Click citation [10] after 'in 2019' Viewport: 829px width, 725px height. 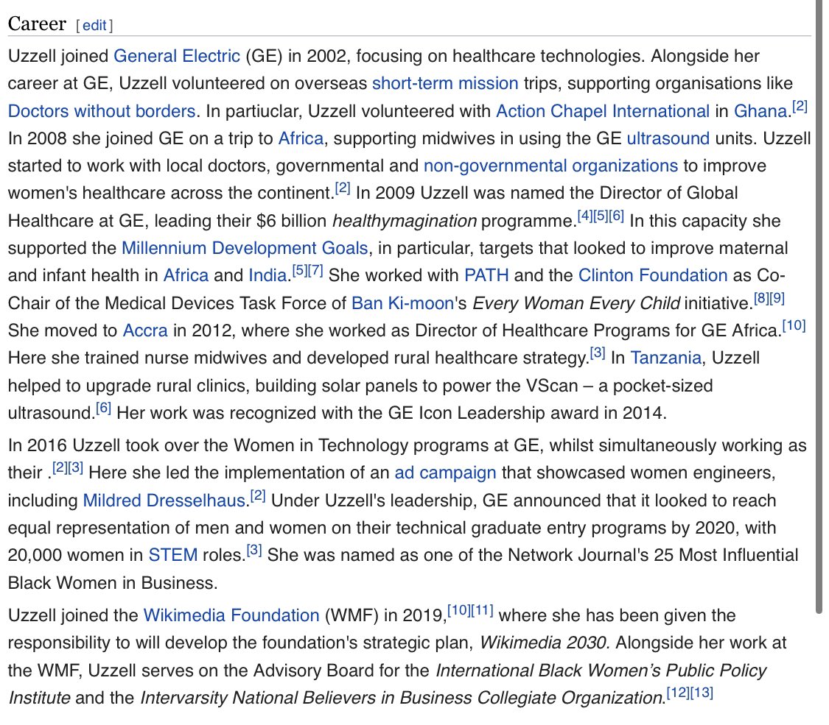(x=459, y=610)
